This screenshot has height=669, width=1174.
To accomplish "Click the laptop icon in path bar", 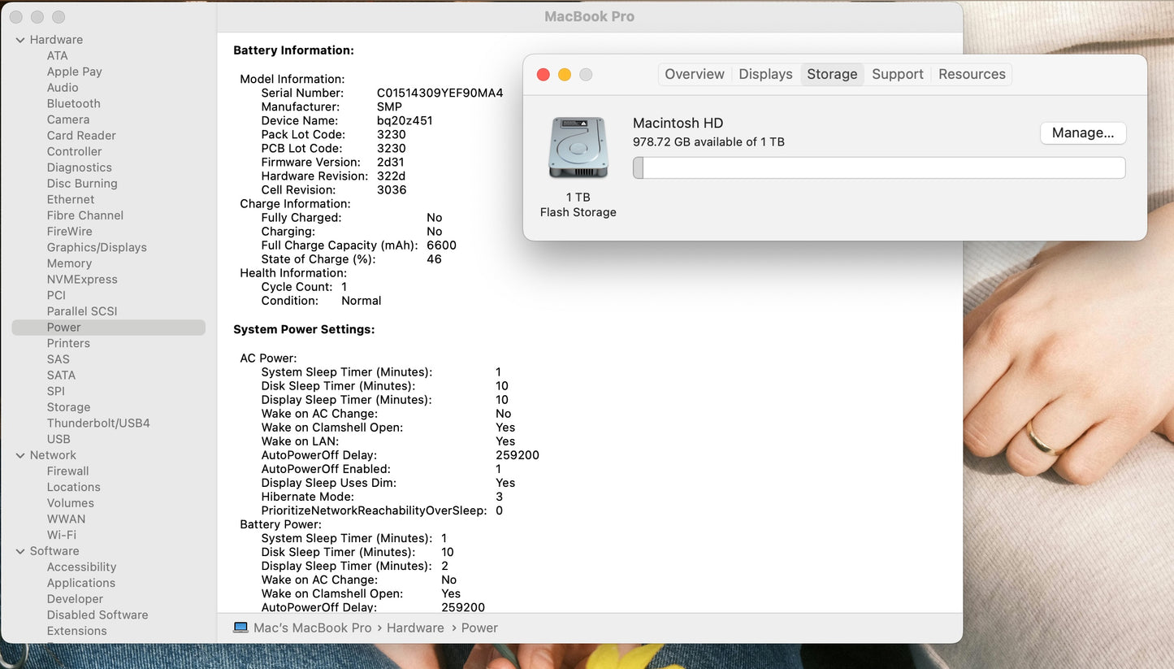I will click(x=240, y=628).
